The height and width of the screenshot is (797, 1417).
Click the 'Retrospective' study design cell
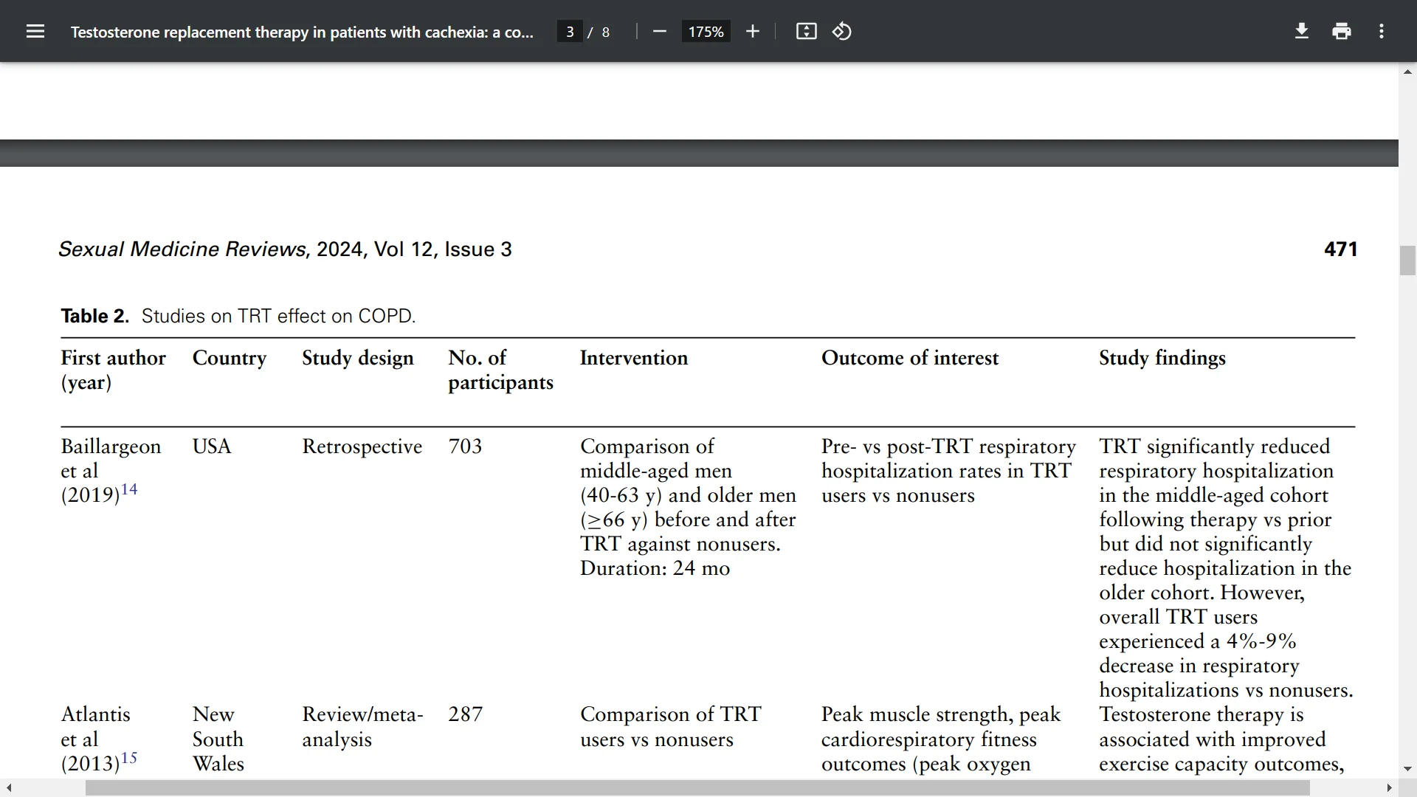[x=362, y=446]
